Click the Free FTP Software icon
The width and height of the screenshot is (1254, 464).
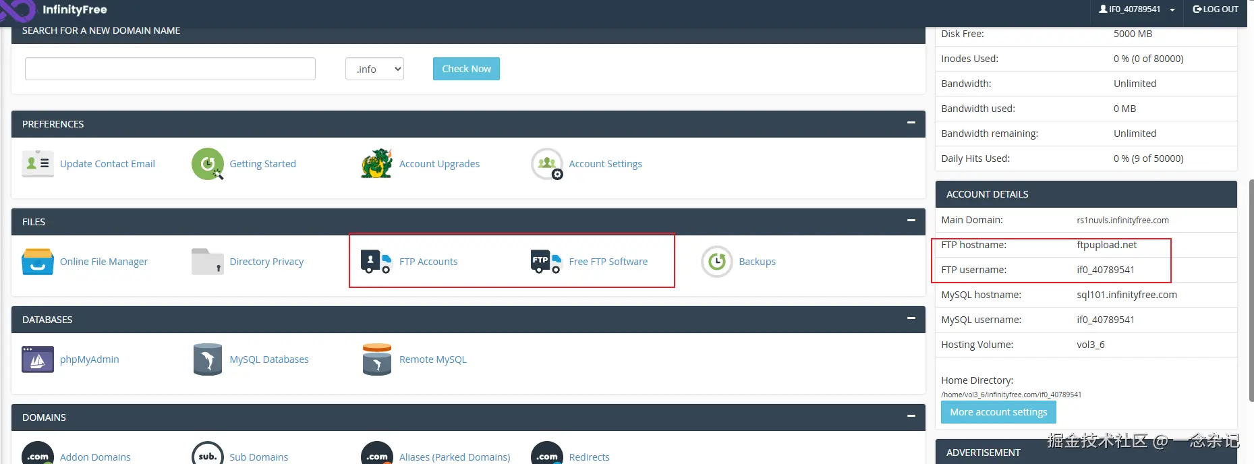[547, 262]
